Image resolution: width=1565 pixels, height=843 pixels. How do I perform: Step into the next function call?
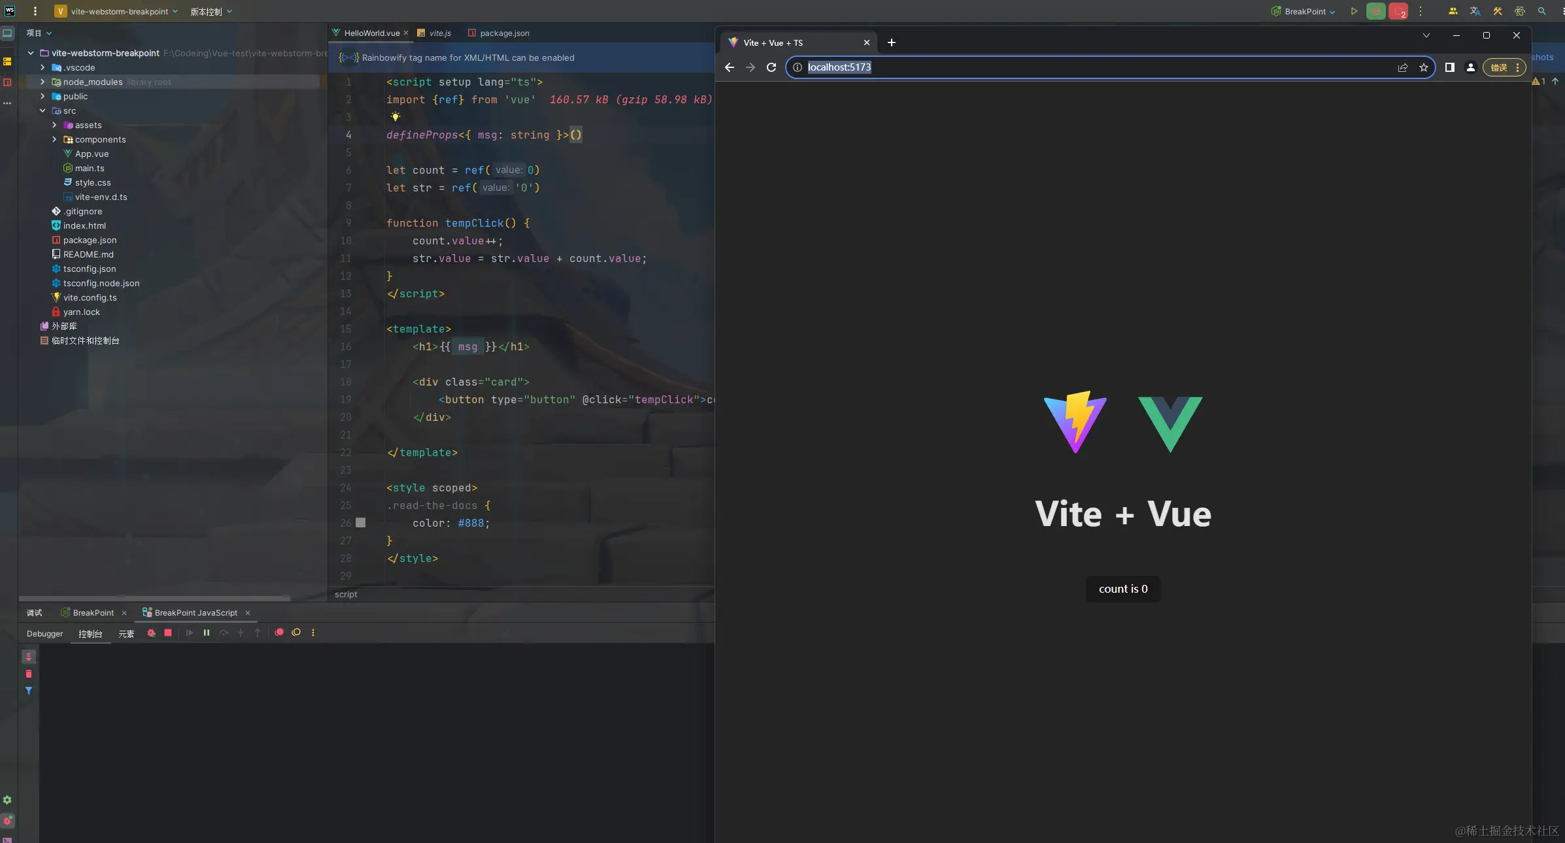coord(240,633)
